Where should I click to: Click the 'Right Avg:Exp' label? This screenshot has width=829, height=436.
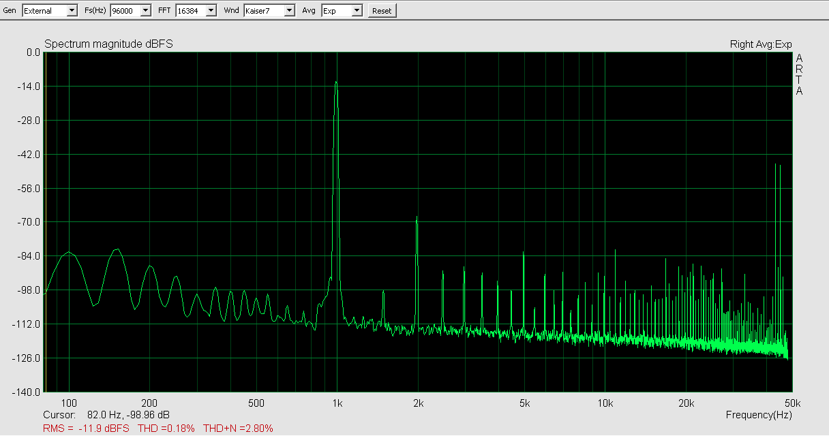click(761, 44)
